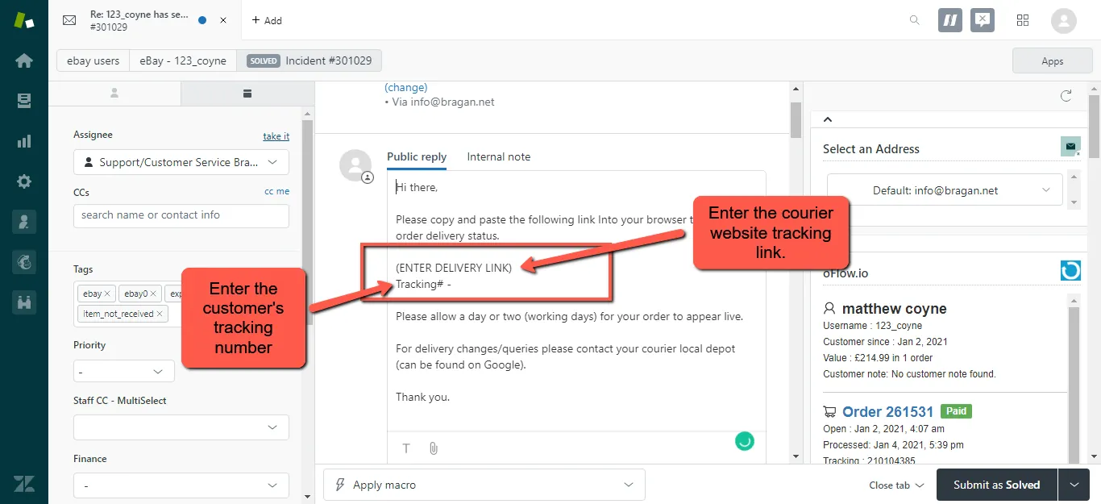This screenshot has width=1101, height=504.
Task: Click into the reply message text area
Action: pos(576,302)
